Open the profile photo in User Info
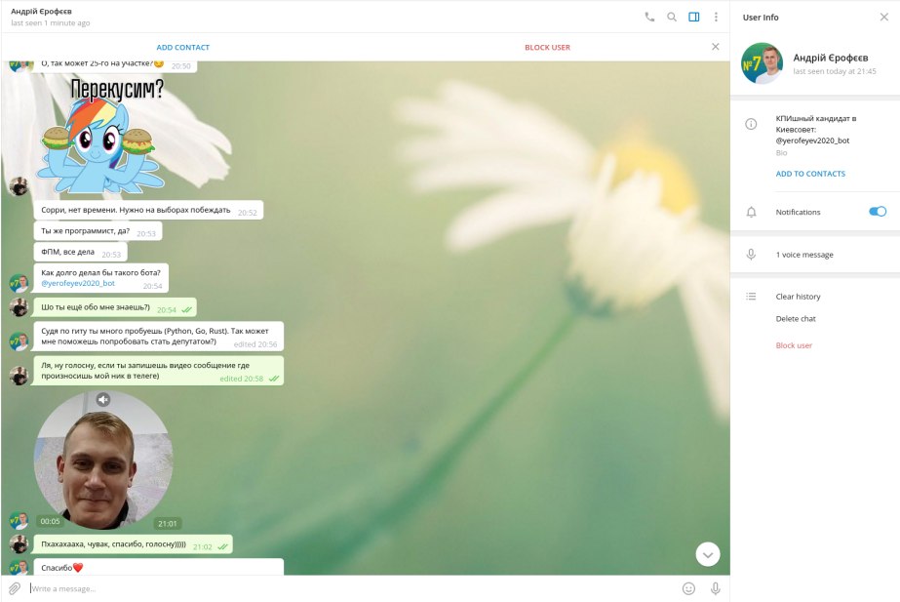This screenshot has width=900, height=602. point(763,63)
